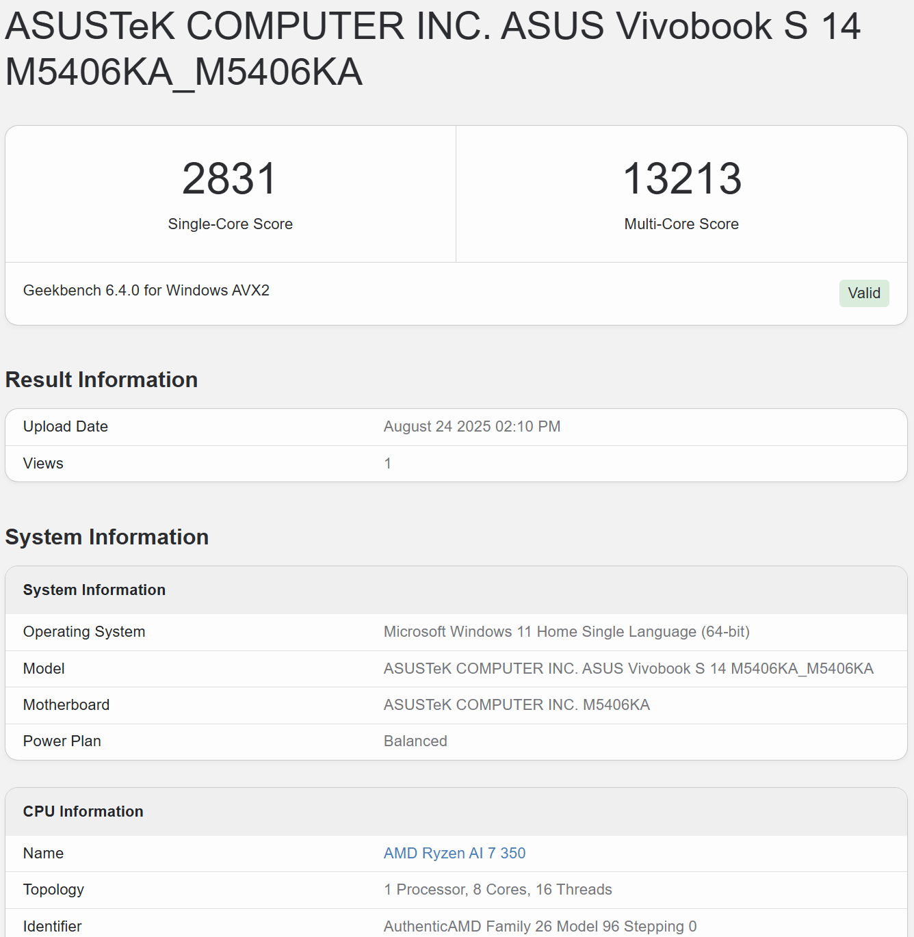
Task: Click the Power Plan label
Action: (x=62, y=741)
